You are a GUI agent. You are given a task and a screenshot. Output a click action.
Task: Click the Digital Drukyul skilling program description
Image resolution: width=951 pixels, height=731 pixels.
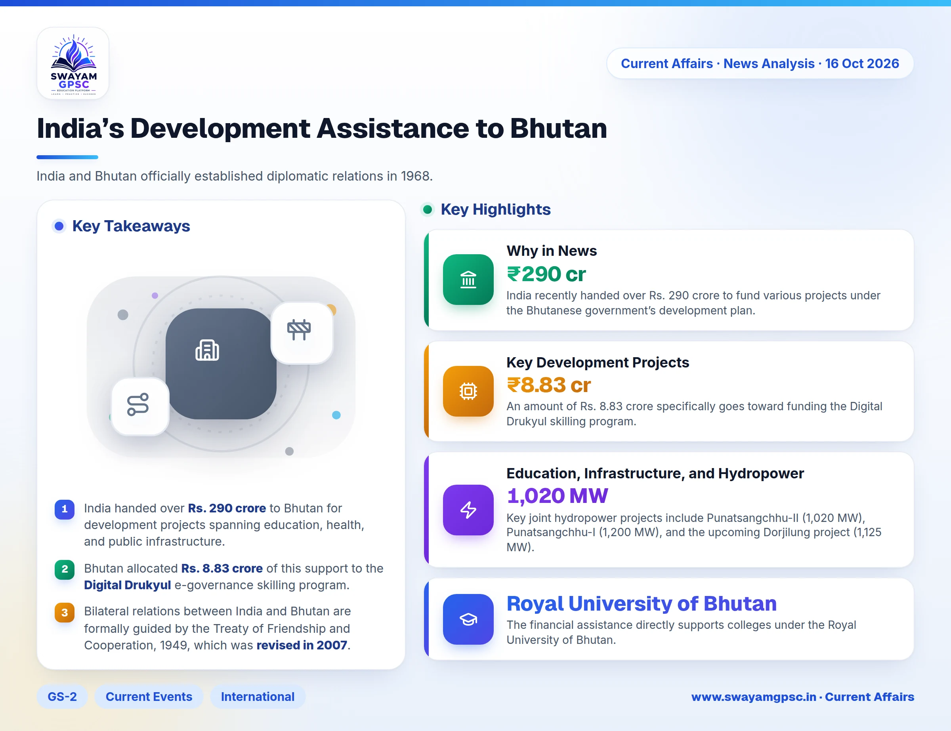[694, 414]
